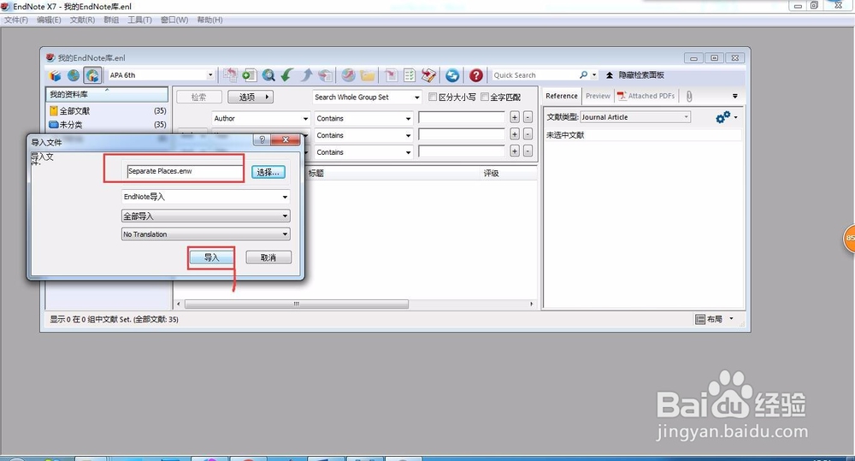Click the 检索 search button

click(199, 98)
